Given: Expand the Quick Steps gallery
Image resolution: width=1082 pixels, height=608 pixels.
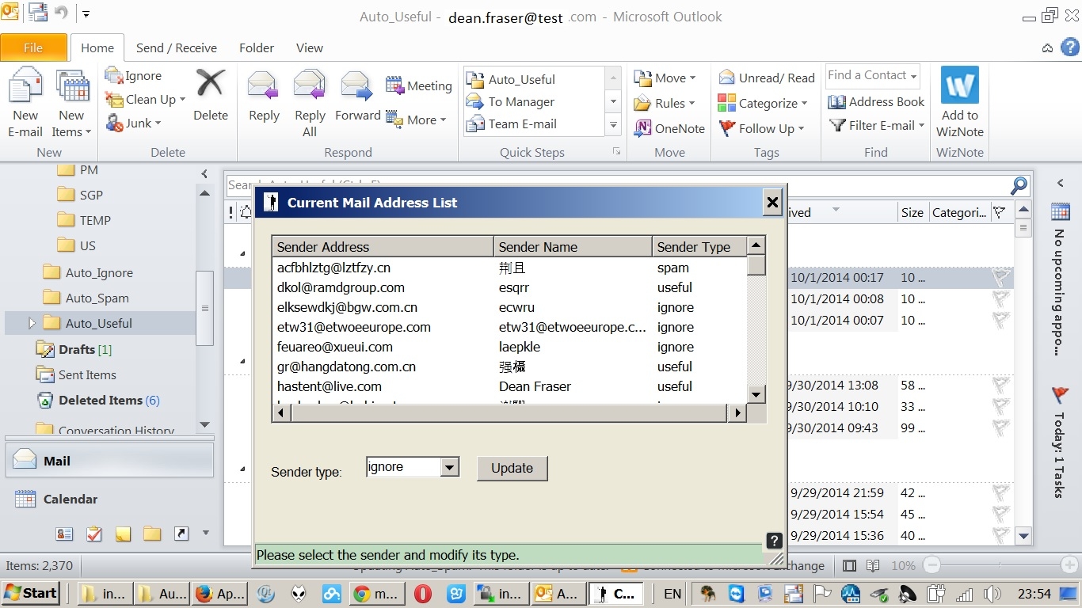Looking at the screenshot, I should (x=613, y=124).
